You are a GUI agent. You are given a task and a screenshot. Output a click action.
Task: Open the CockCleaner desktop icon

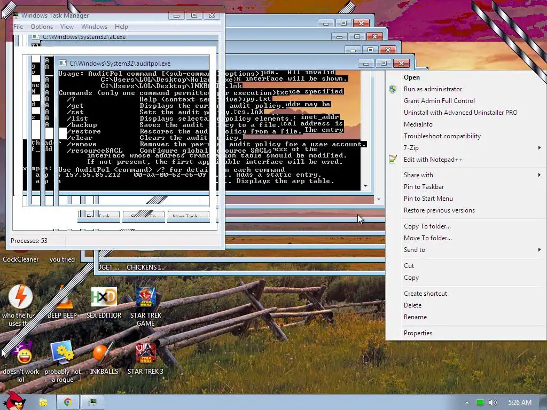pos(21,259)
